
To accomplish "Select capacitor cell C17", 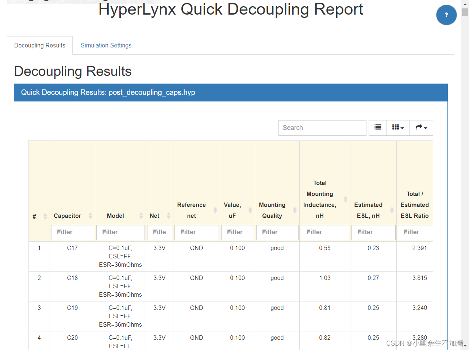I will [72, 248].
